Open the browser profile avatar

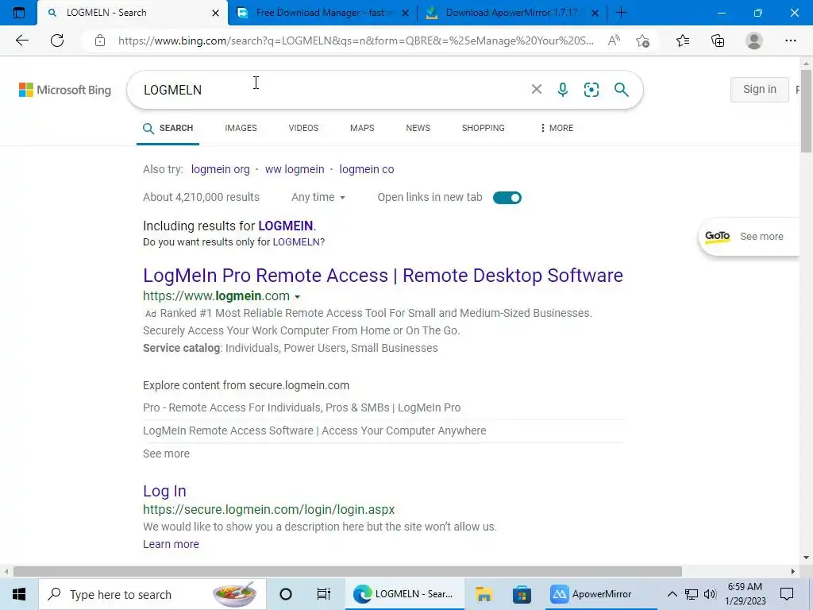(x=754, y=41)
